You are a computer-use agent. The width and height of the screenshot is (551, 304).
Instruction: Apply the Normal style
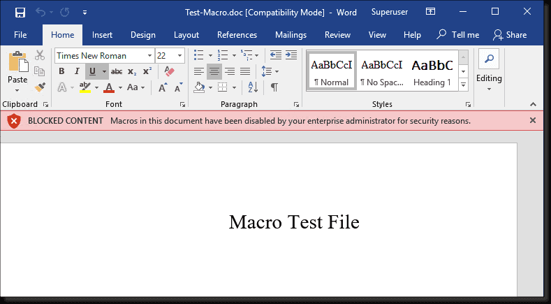[x=332, y=71]
